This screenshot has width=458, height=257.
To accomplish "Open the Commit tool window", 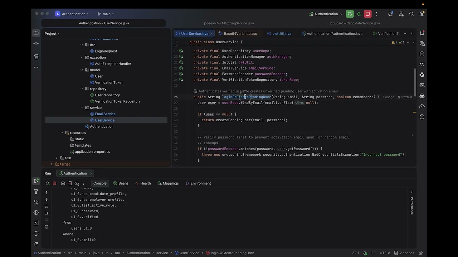I will 36,44.
